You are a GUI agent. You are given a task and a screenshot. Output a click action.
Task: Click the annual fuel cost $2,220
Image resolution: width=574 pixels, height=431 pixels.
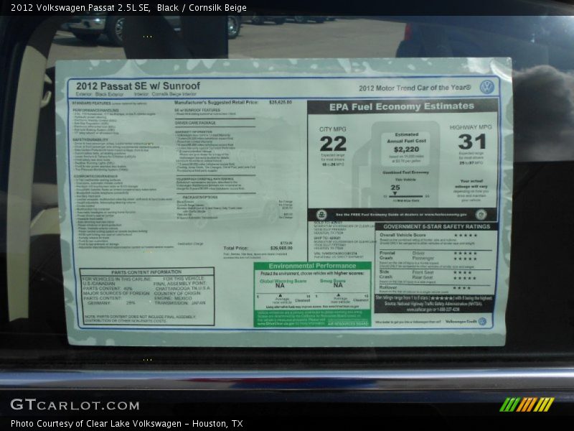[x=406, y=149]
